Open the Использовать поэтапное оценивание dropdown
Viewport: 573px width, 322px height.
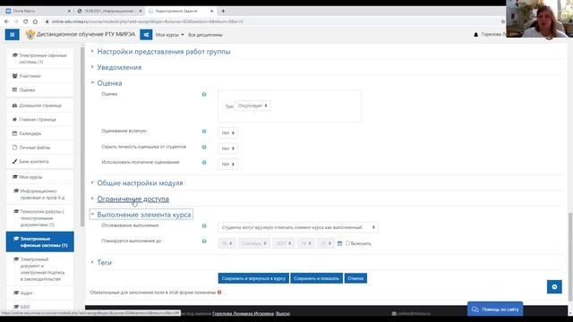[x=227, y=165]
